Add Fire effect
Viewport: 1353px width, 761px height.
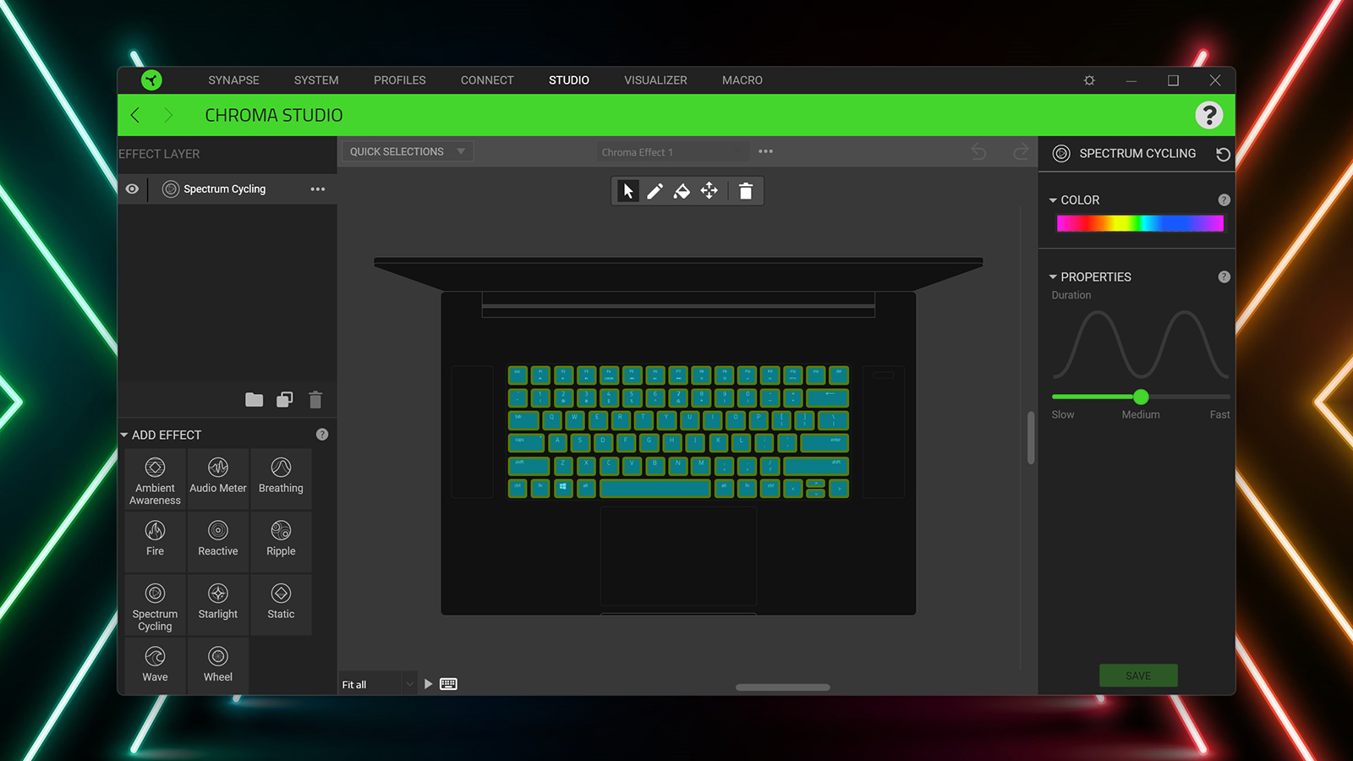(x=155, y=542)
